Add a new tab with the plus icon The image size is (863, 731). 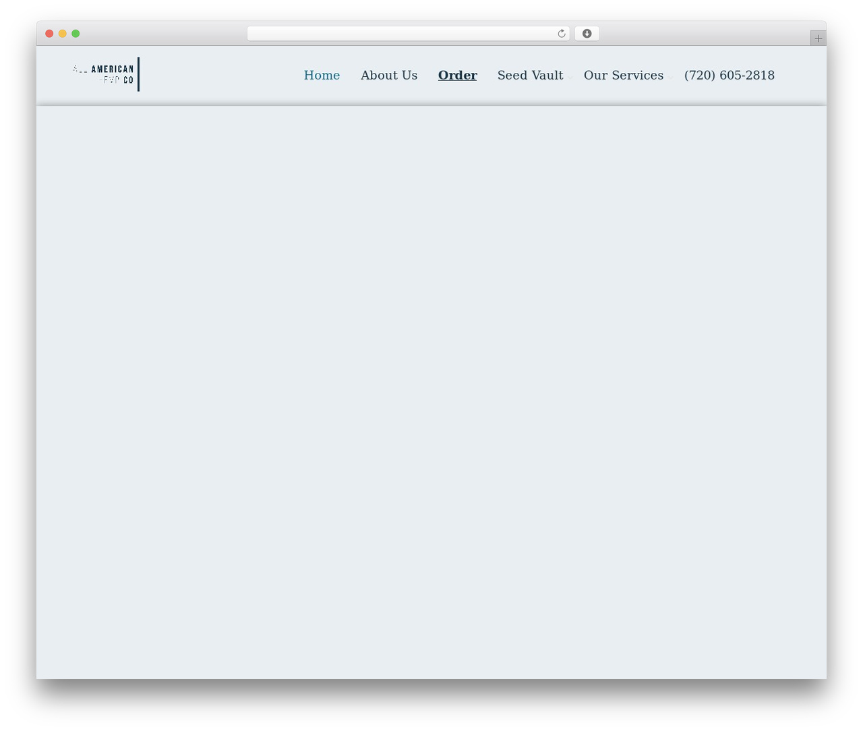818,38
